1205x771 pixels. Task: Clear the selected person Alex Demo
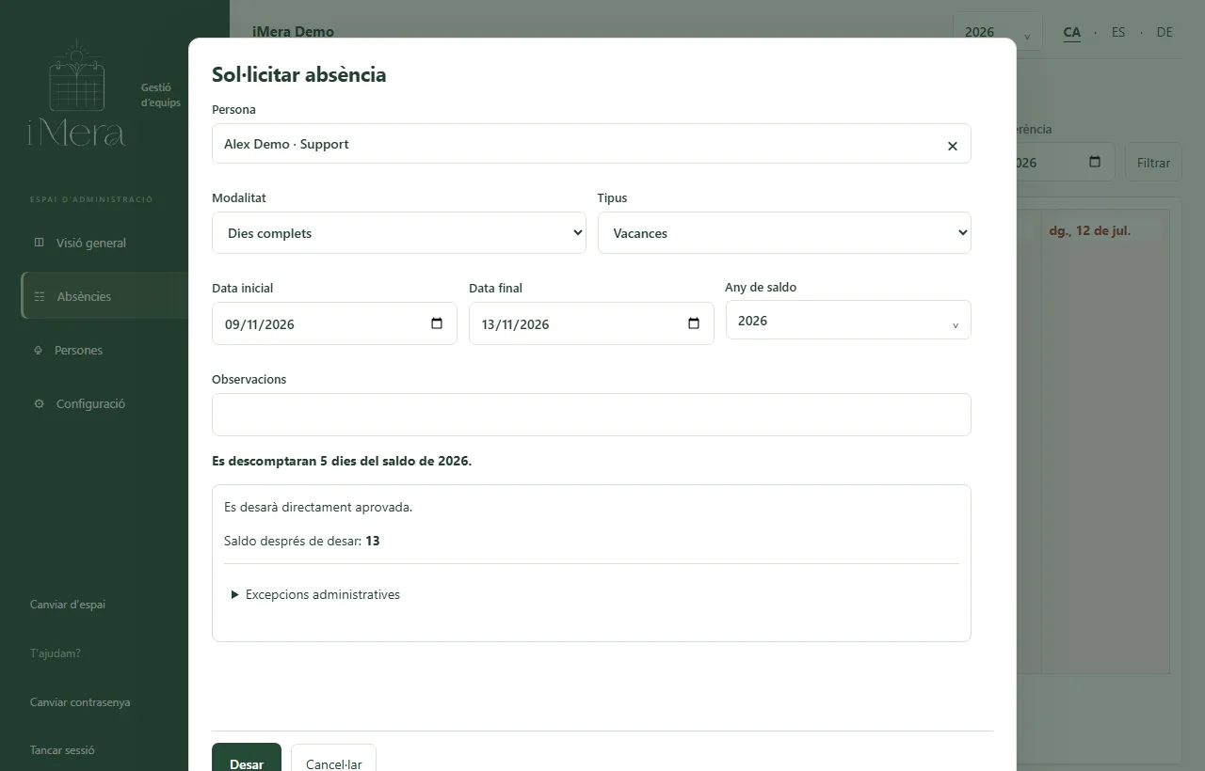pos(952,146)
